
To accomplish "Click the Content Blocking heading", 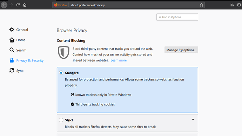I will pyautogui.click(x=71, y=40).
